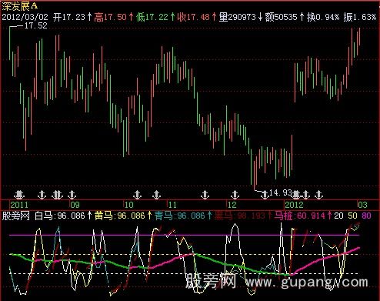Image resolution: width=380 pixels, height=301 pixels.
Task: Click the 股旁网 indicator name label
Action: click(15, 216)
